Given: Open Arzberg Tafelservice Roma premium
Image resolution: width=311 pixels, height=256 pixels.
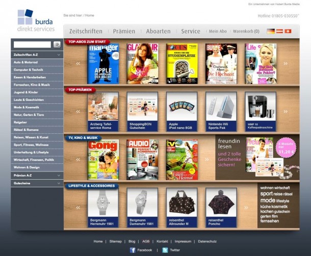Looking at the screenshot, I should click(x=103, y=111).
